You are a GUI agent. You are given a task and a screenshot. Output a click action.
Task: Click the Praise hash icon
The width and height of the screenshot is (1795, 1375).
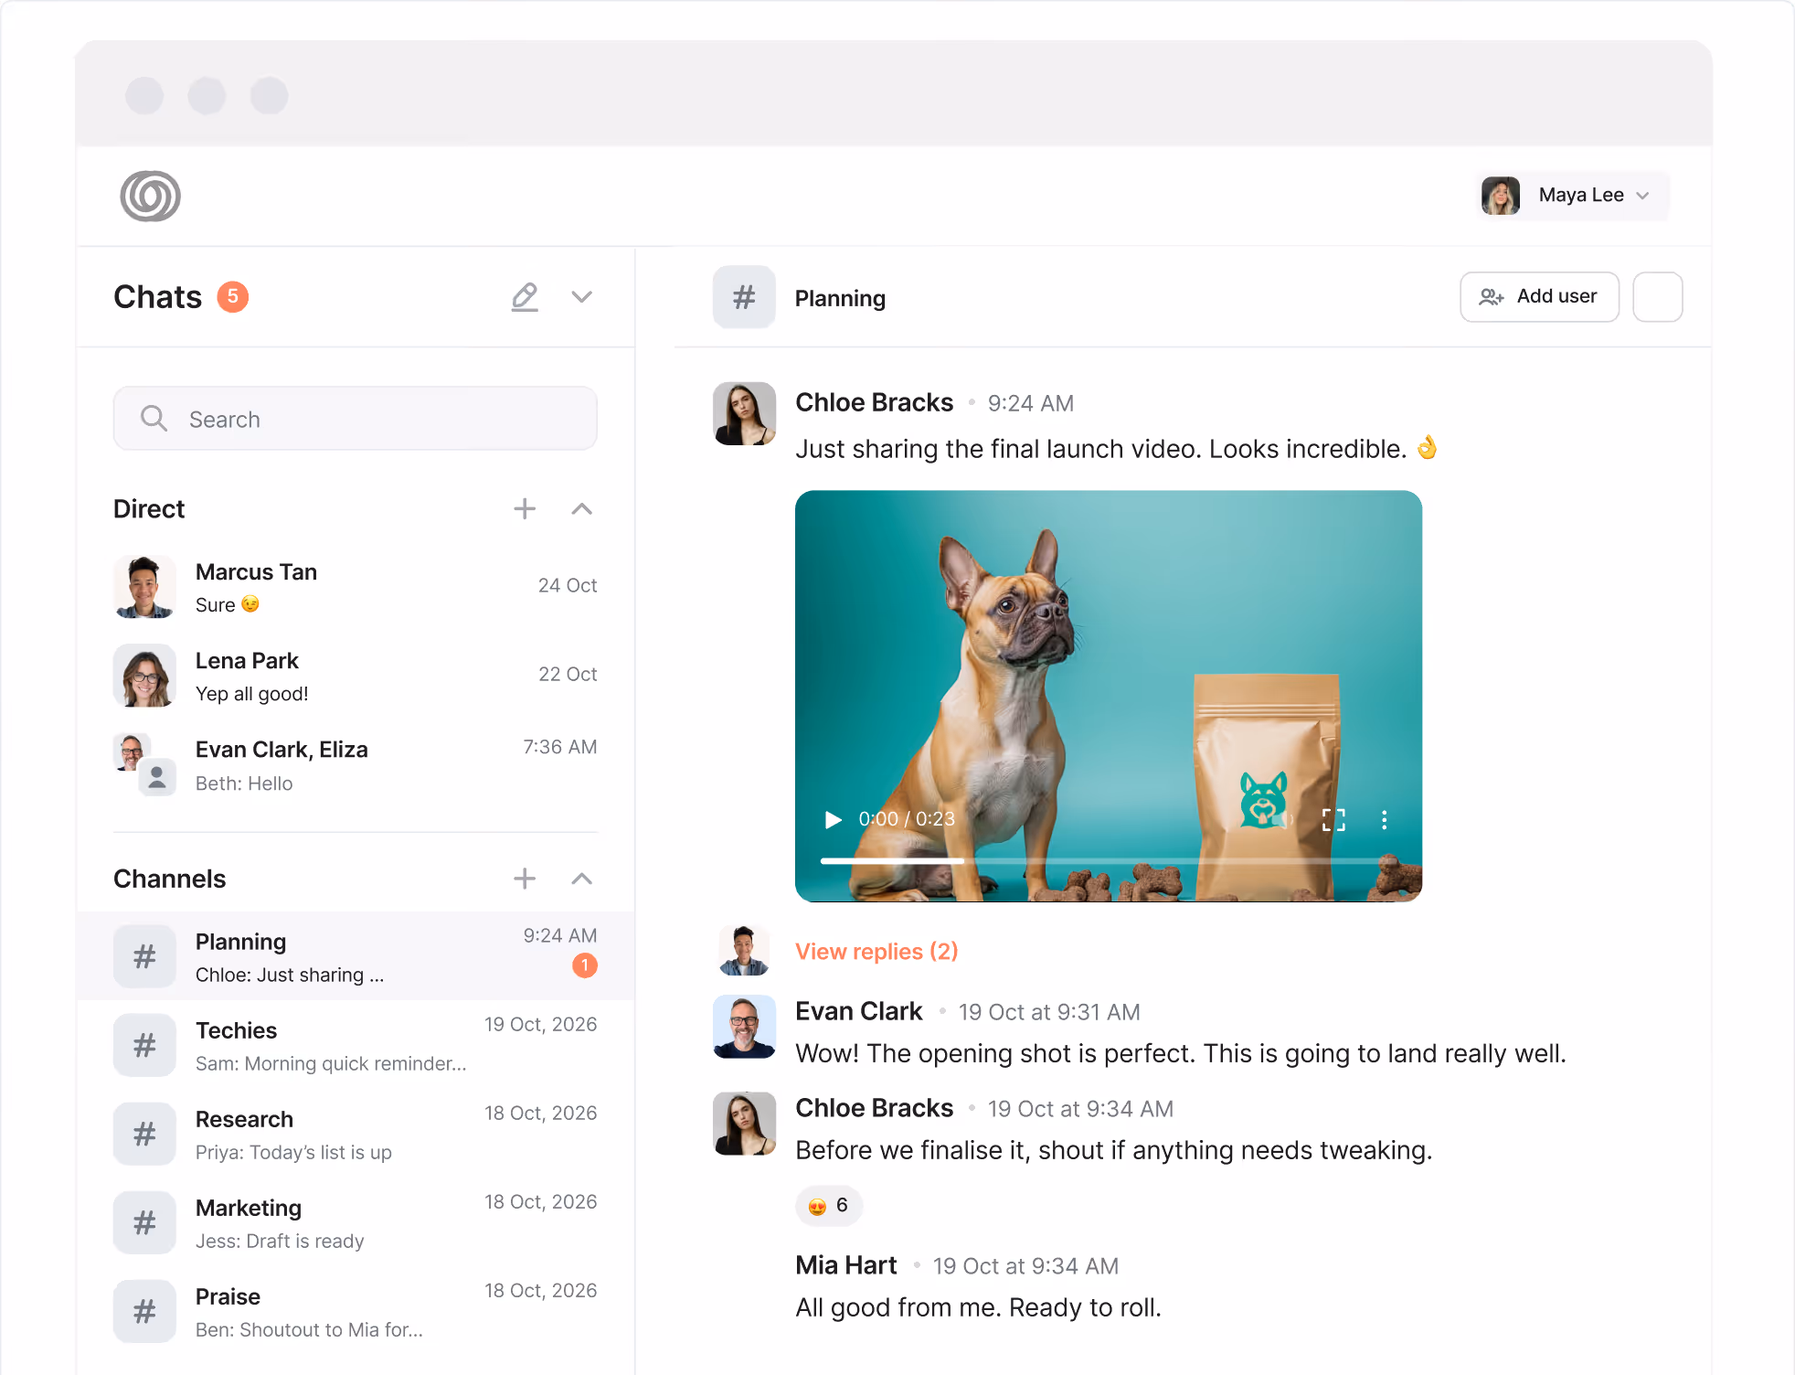(x=144, y=1311)
